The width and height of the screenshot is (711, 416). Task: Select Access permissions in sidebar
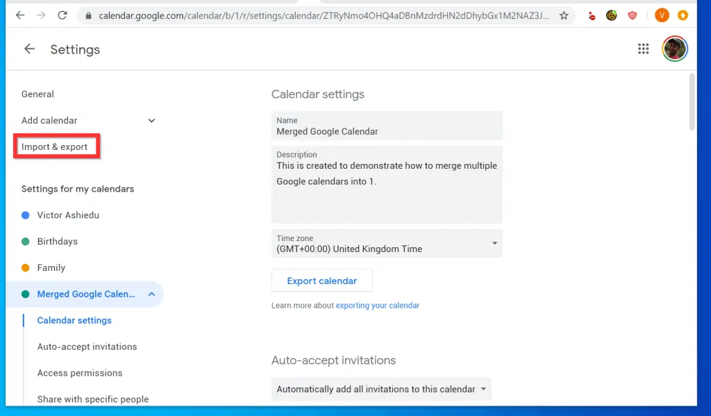(80, 373)
